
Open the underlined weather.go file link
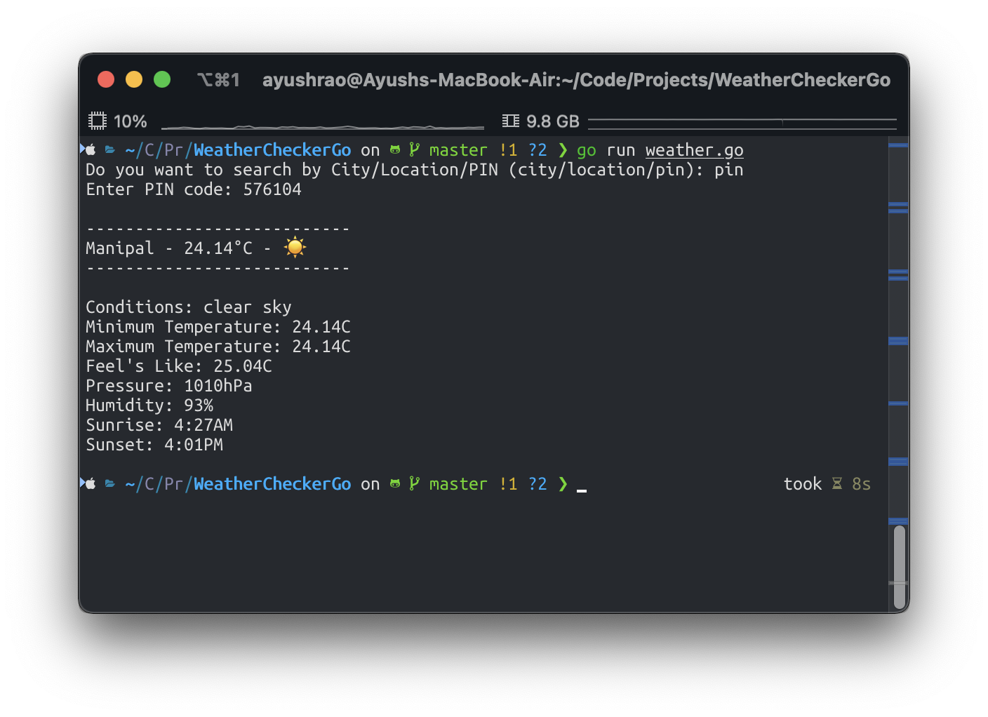[x=694, y=149]
